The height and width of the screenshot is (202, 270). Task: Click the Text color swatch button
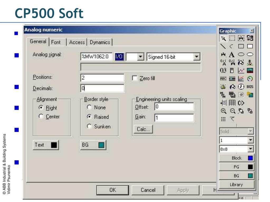pos(46,145)
